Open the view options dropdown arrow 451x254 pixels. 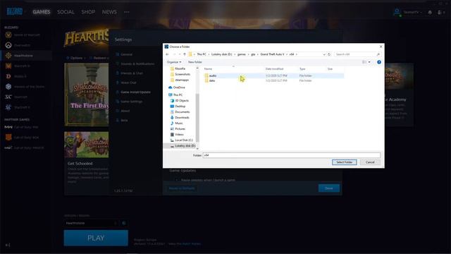point(369,62)
